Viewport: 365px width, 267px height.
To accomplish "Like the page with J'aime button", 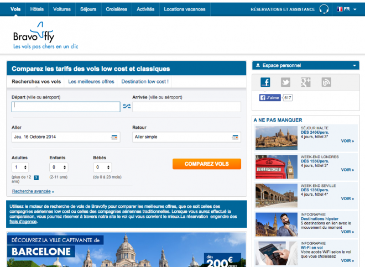I will (x=270, y=98).
